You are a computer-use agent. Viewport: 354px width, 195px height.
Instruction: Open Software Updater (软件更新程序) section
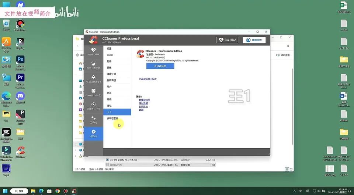pyautogui.click(x=93, y=106)
